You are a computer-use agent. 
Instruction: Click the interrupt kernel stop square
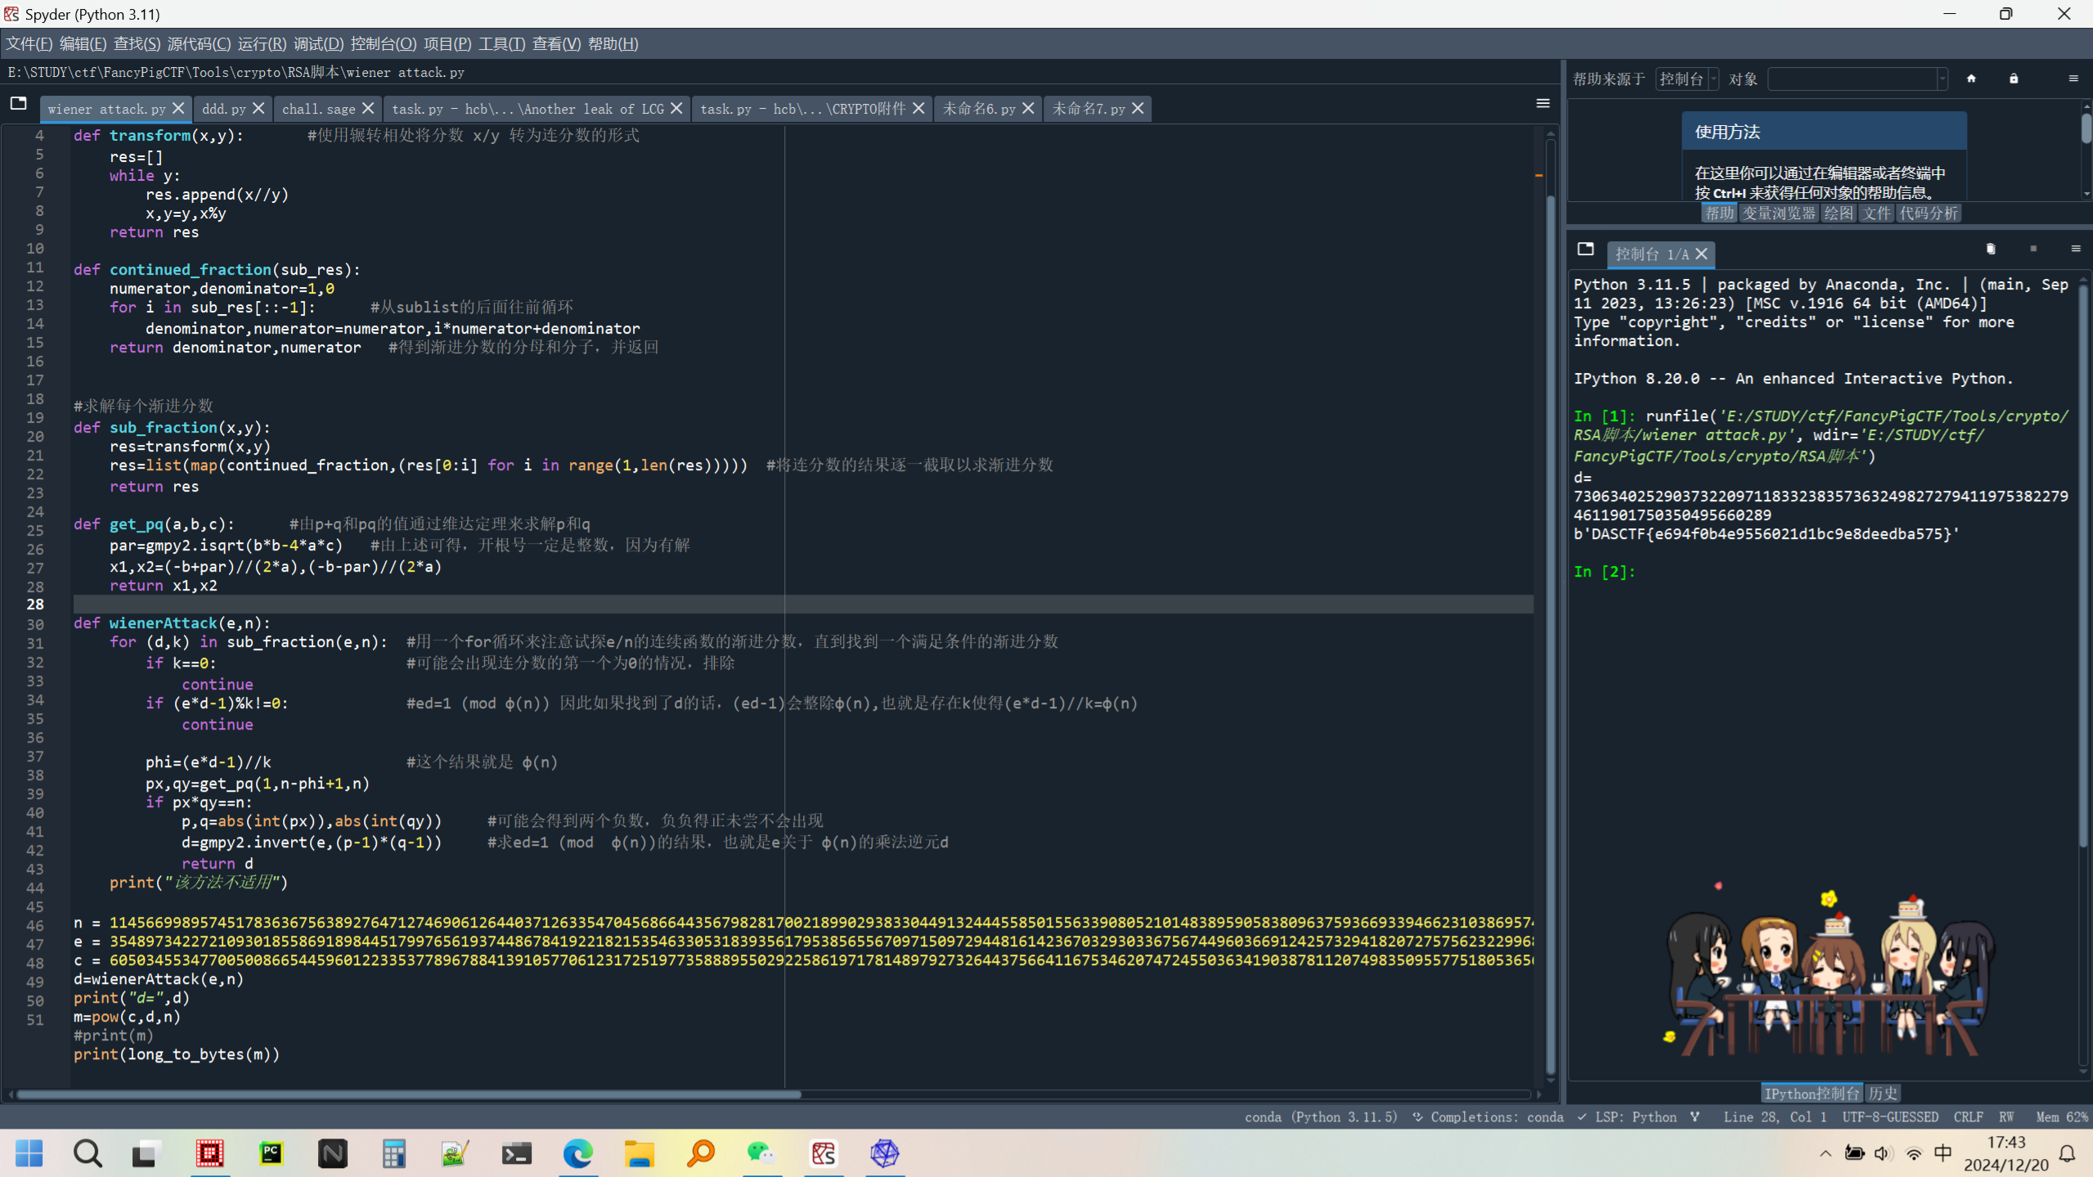click(2033, 249)
